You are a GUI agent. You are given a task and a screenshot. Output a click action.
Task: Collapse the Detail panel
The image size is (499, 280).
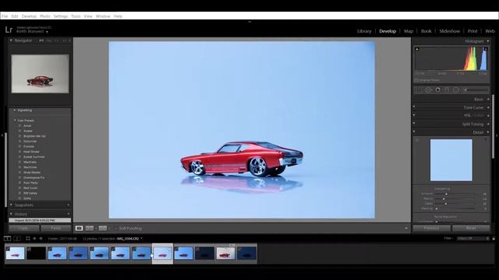(x=488, y=132)
